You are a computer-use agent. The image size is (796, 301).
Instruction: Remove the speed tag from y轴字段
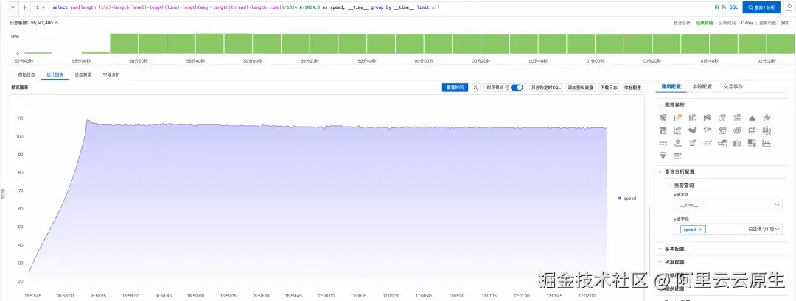[x=701, y=230]
